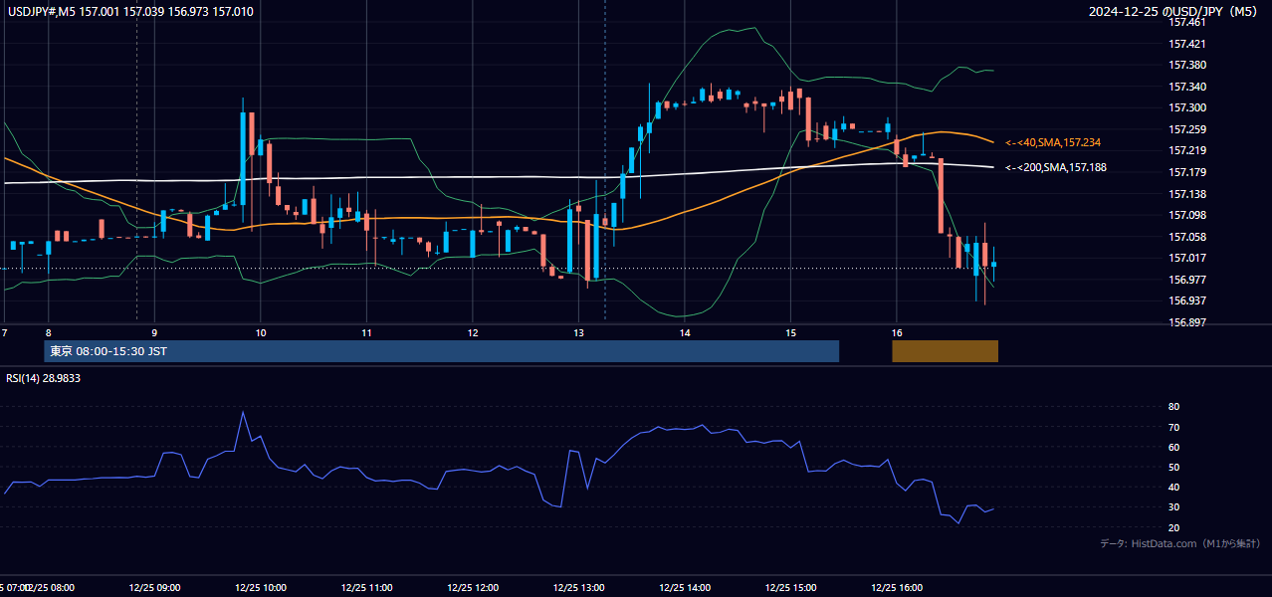Click the 12/25 12:00 date label

473,587
